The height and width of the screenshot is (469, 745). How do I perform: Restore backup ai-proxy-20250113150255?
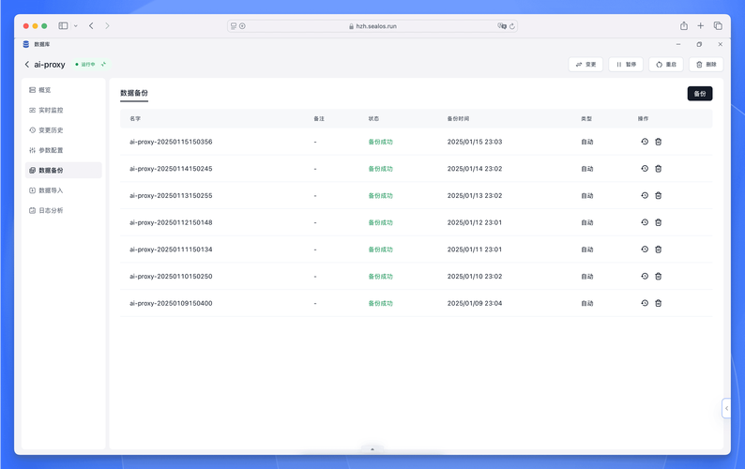point(645,195)
